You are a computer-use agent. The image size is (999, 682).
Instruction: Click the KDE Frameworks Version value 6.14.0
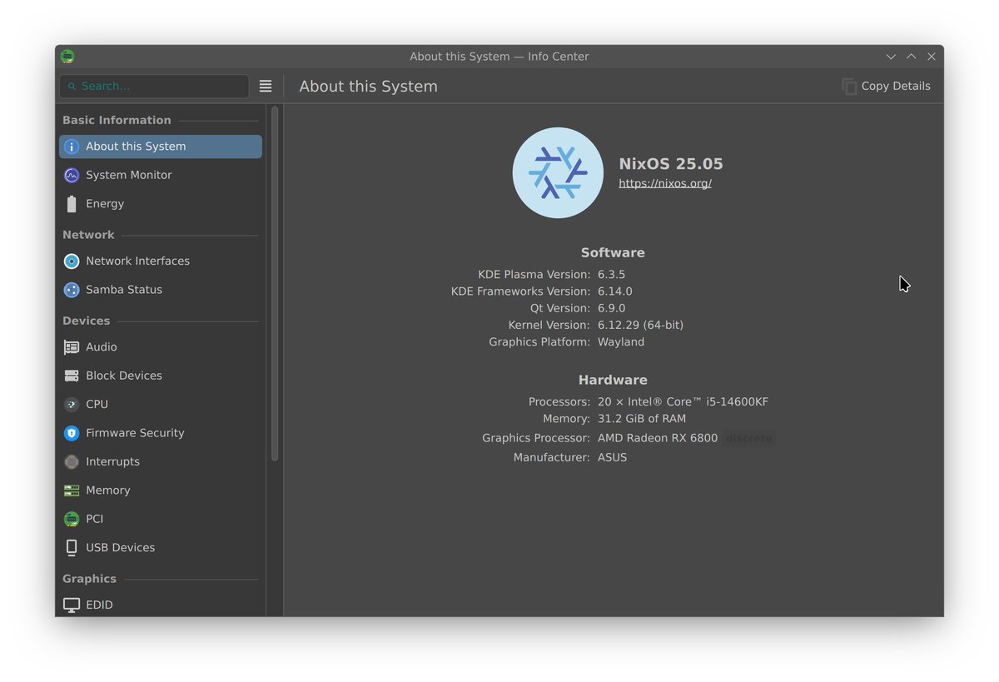pyautogui.click(x=615, y=291)
